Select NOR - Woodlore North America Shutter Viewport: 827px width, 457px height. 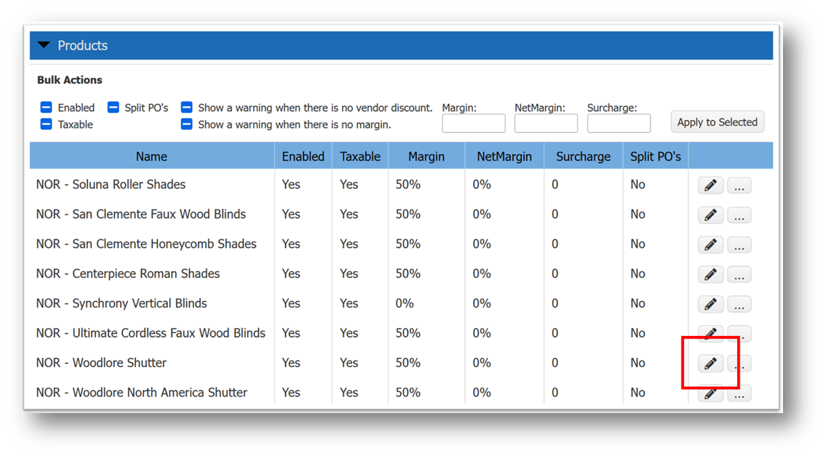(x=141, y=393)
